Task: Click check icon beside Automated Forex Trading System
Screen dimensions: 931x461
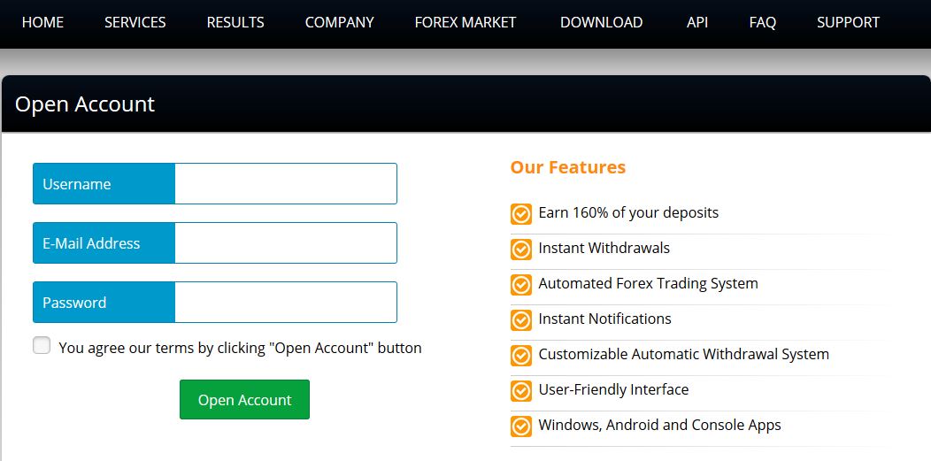Action: [521, 285]
